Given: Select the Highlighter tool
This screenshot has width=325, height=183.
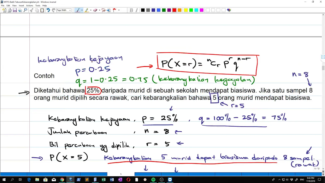Looking at the screenshot, I should point(87,10).
